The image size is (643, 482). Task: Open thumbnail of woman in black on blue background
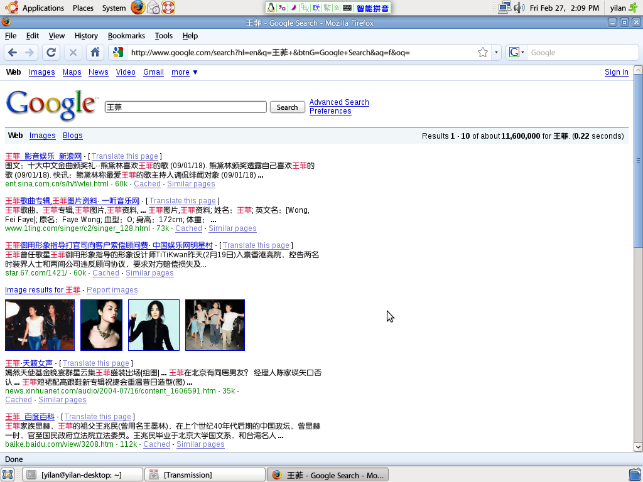point(154,325)
